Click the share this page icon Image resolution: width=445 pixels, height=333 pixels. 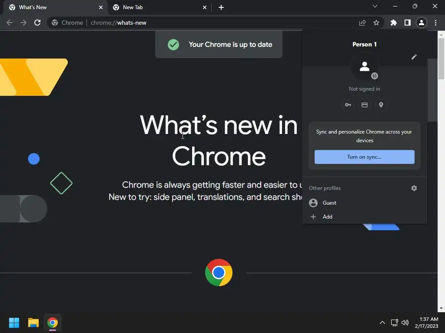(362, 23)
